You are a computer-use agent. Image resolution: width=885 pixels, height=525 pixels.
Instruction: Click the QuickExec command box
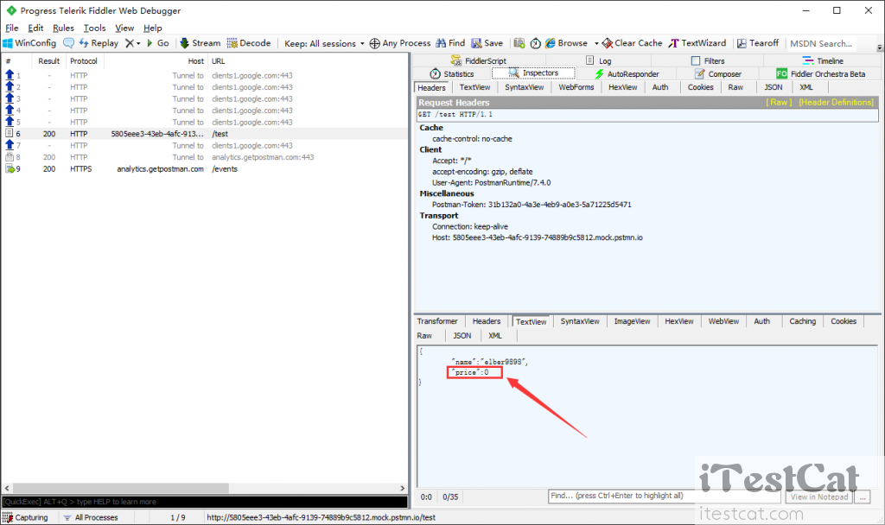pyautogui.click(x=204, y=502)
